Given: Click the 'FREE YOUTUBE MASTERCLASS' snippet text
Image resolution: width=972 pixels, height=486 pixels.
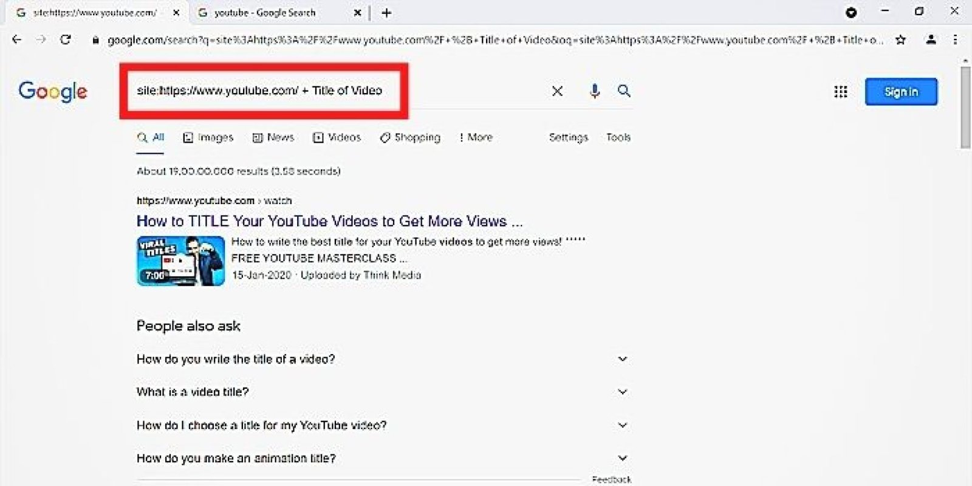Looking at the screenshot, I should (319, 258).
